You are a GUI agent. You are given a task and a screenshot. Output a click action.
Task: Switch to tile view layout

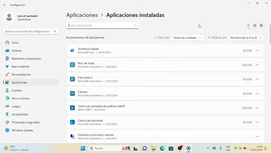click(261, 26)
